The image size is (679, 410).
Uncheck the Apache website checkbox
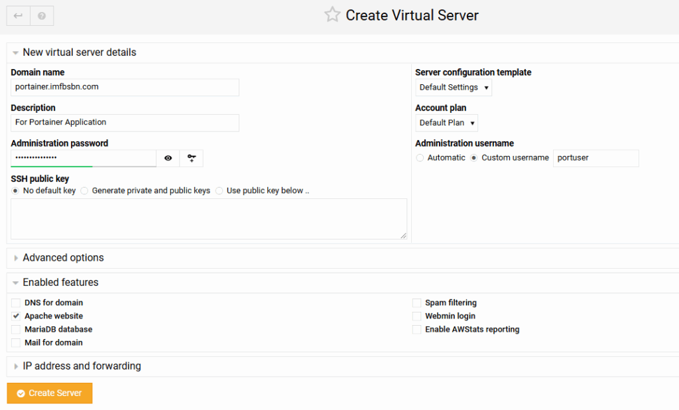pos(16,316)
